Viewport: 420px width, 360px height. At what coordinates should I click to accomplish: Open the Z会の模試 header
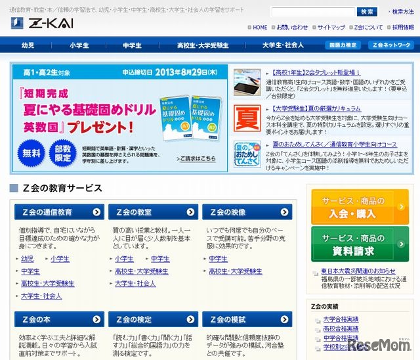click(247, 319)
